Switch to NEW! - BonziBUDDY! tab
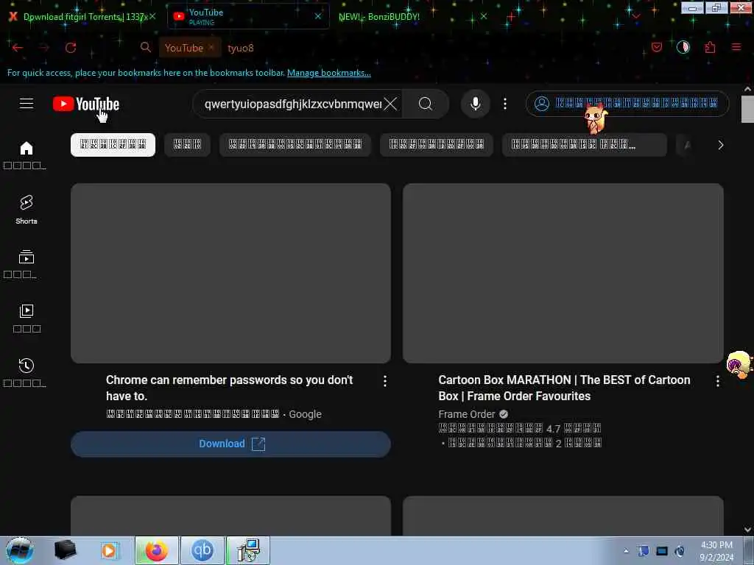Screen dimensions: 754x565 click(x=379, y=17)
